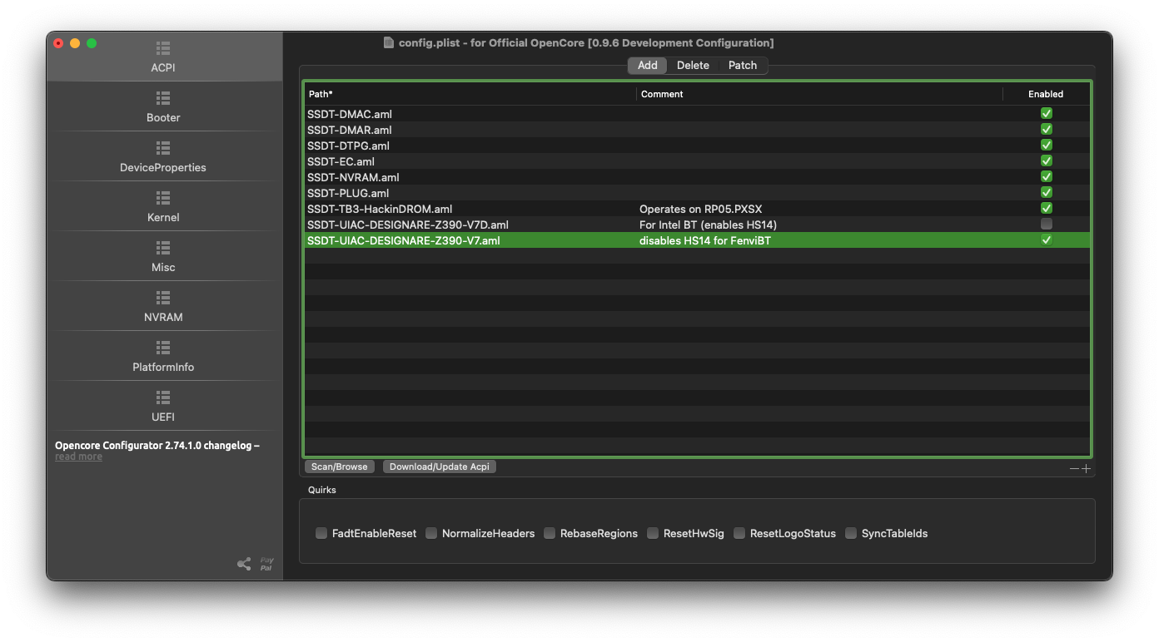
Task: Click Download/Update Acpi button
Action: pyautogui.click(x=440, y=467)
